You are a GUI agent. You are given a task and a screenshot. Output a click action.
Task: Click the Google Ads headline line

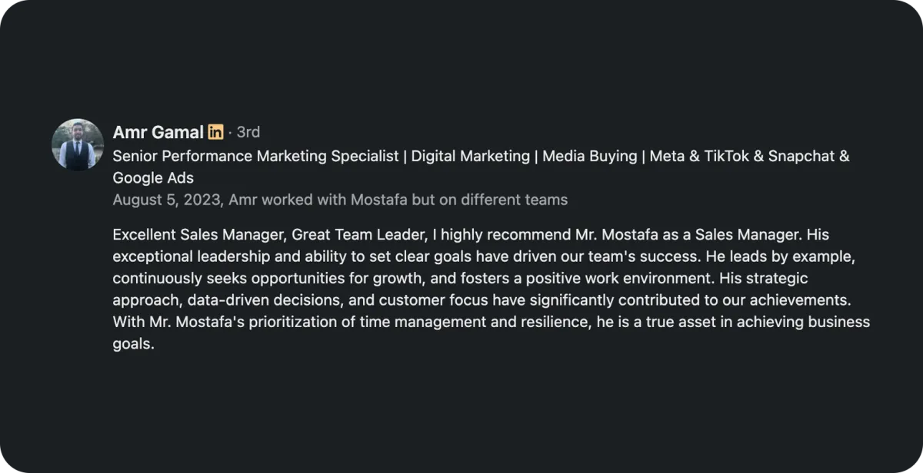[152, 178]
